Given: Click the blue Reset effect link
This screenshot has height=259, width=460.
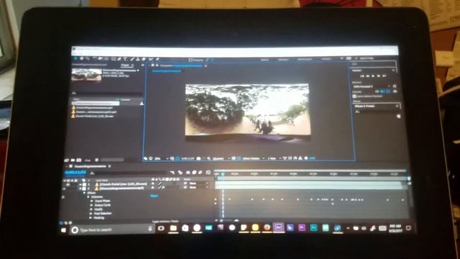Looking at the screenshot, I should coord(154,196).
